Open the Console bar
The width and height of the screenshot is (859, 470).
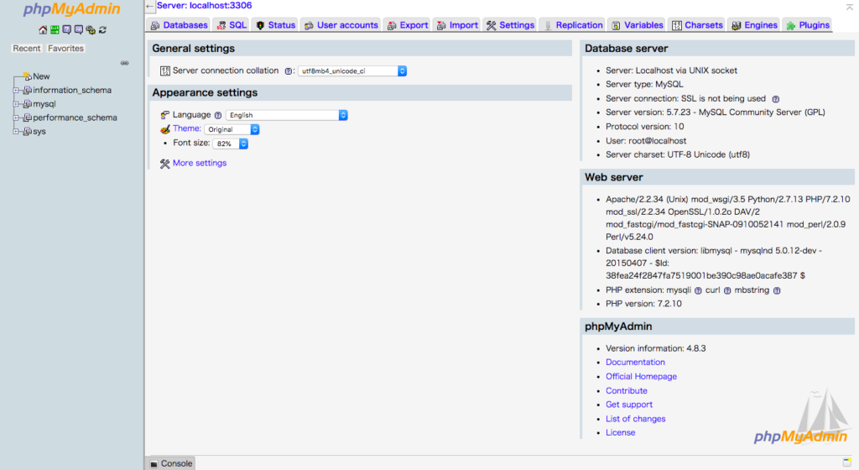(171, 463)
